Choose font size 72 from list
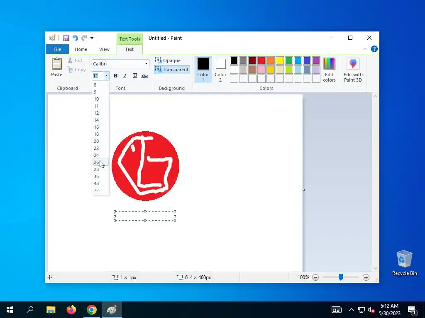Image resolution: width=425 pixels, height=318 pixels. [x=100, y=190]
